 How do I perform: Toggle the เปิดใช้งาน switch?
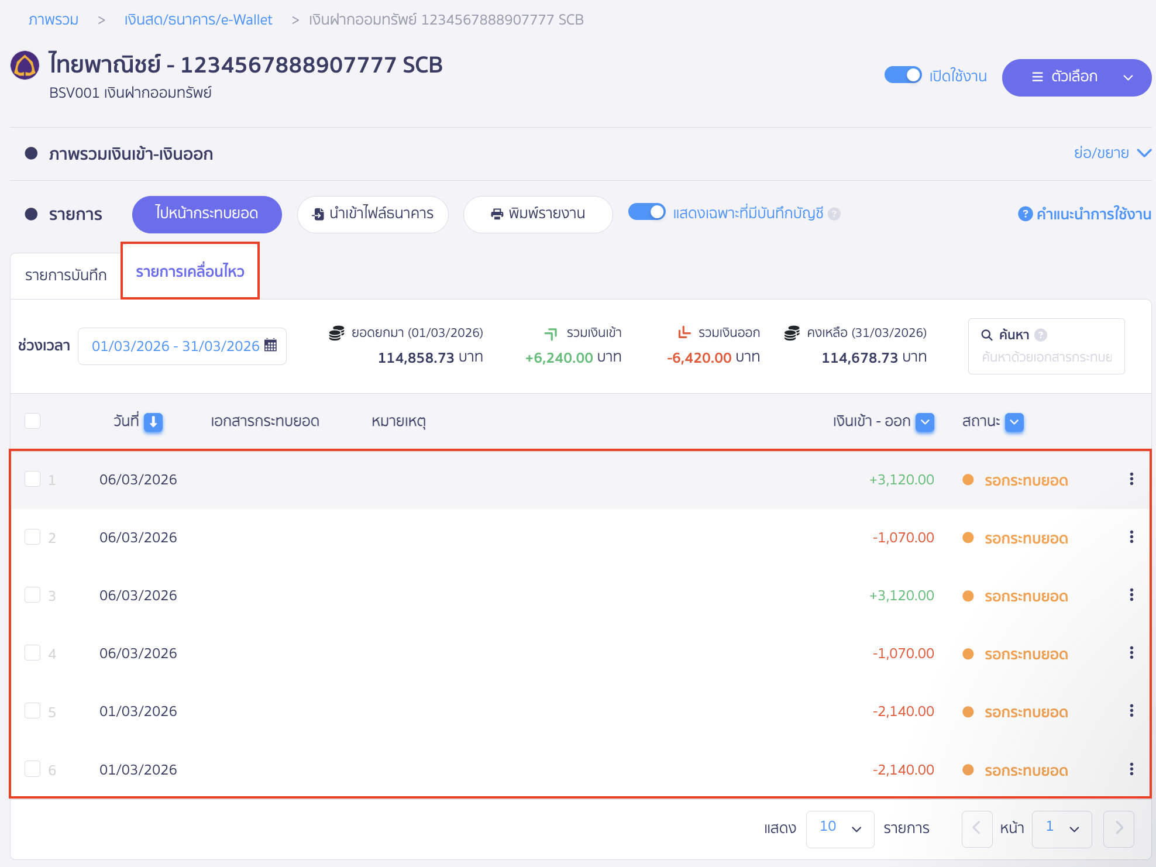(903, 75)
